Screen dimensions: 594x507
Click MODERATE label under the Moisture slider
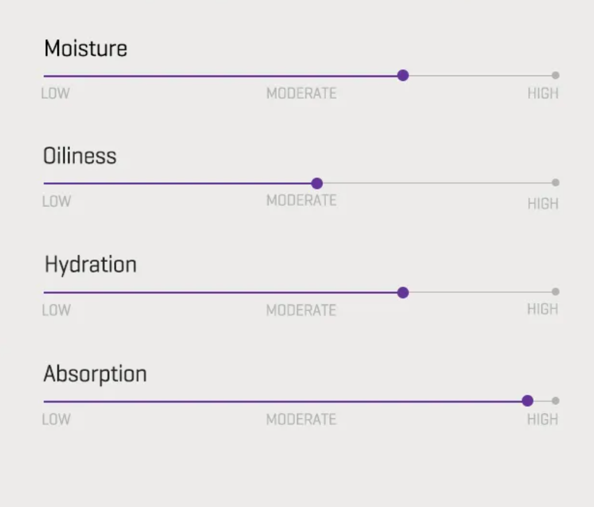pos(301,94)
